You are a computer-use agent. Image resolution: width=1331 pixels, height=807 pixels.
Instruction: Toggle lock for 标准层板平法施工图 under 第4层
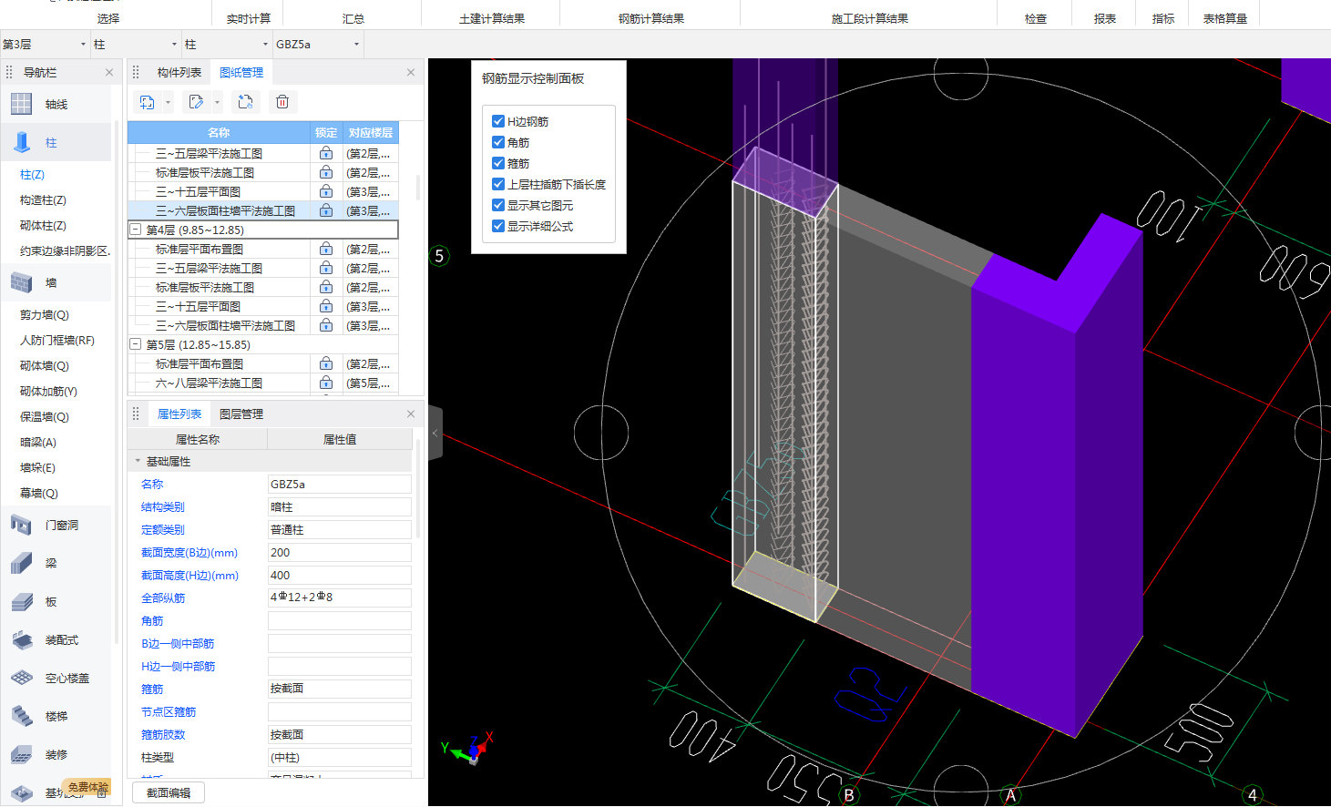326,287
